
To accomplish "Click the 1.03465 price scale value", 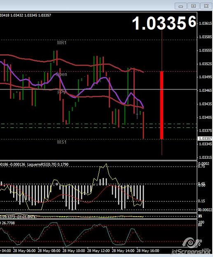I will pos(205,90).
